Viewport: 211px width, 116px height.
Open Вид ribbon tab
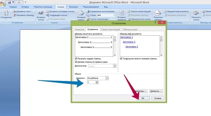(x=105, y=7)
